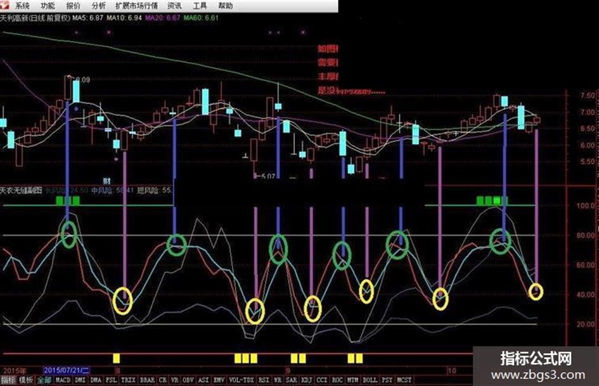Click the 6.00 price axis label

pyautogui.click(x=588, y=146)
